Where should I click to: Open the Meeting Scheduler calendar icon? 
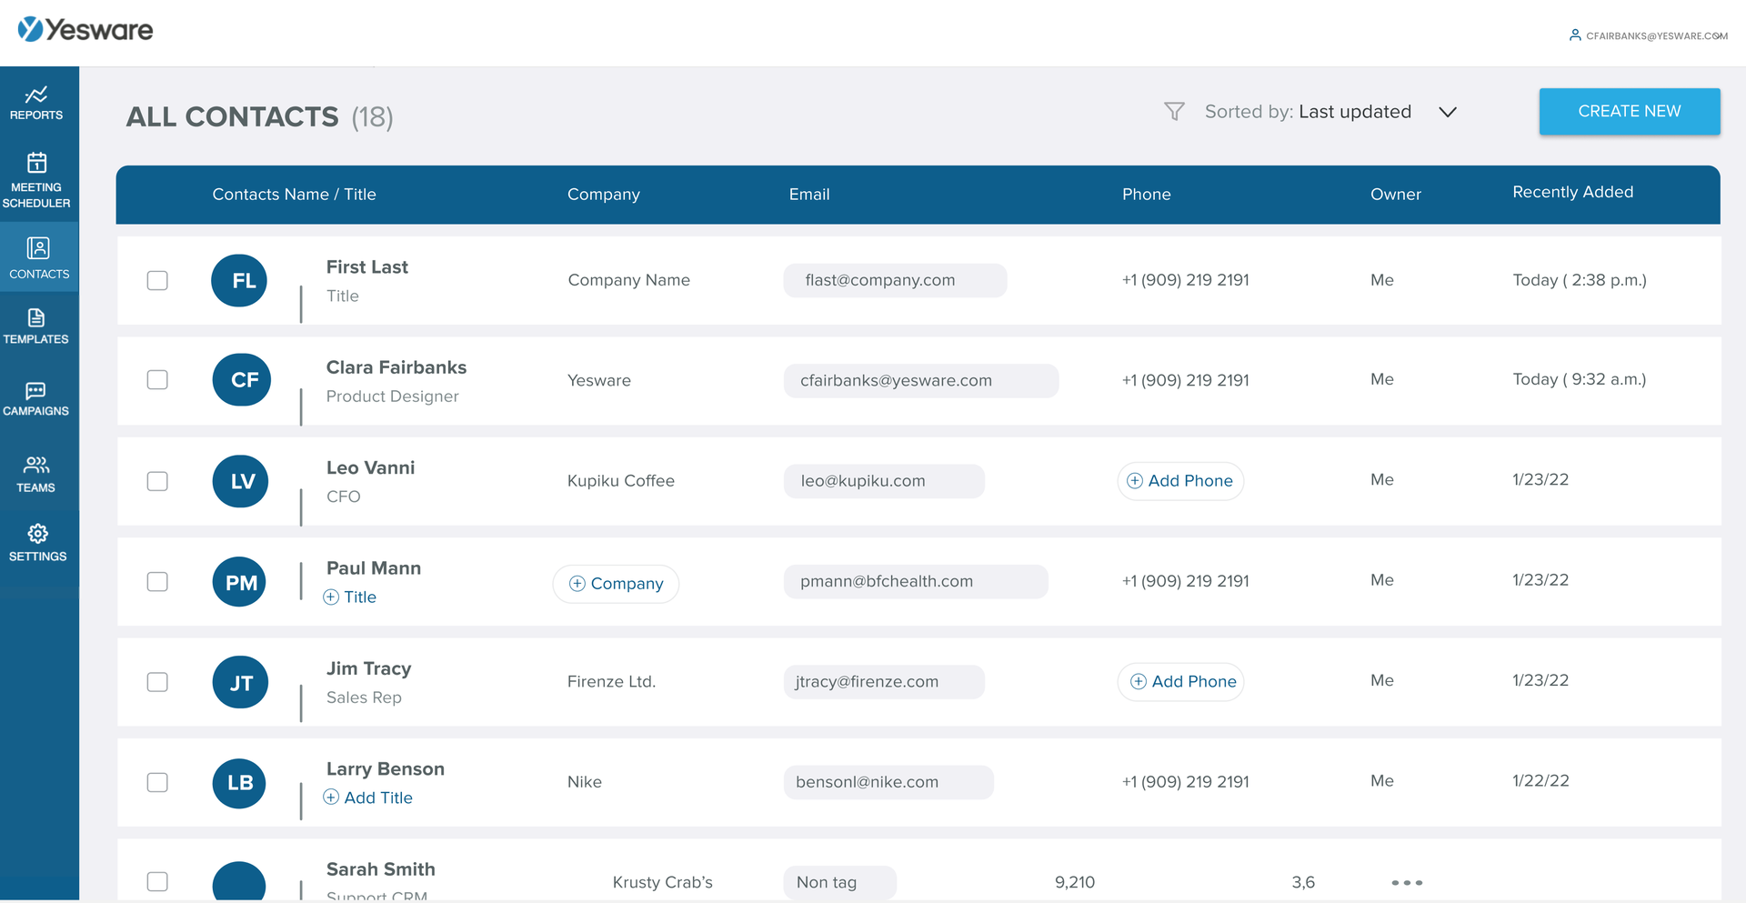point(36,164)
